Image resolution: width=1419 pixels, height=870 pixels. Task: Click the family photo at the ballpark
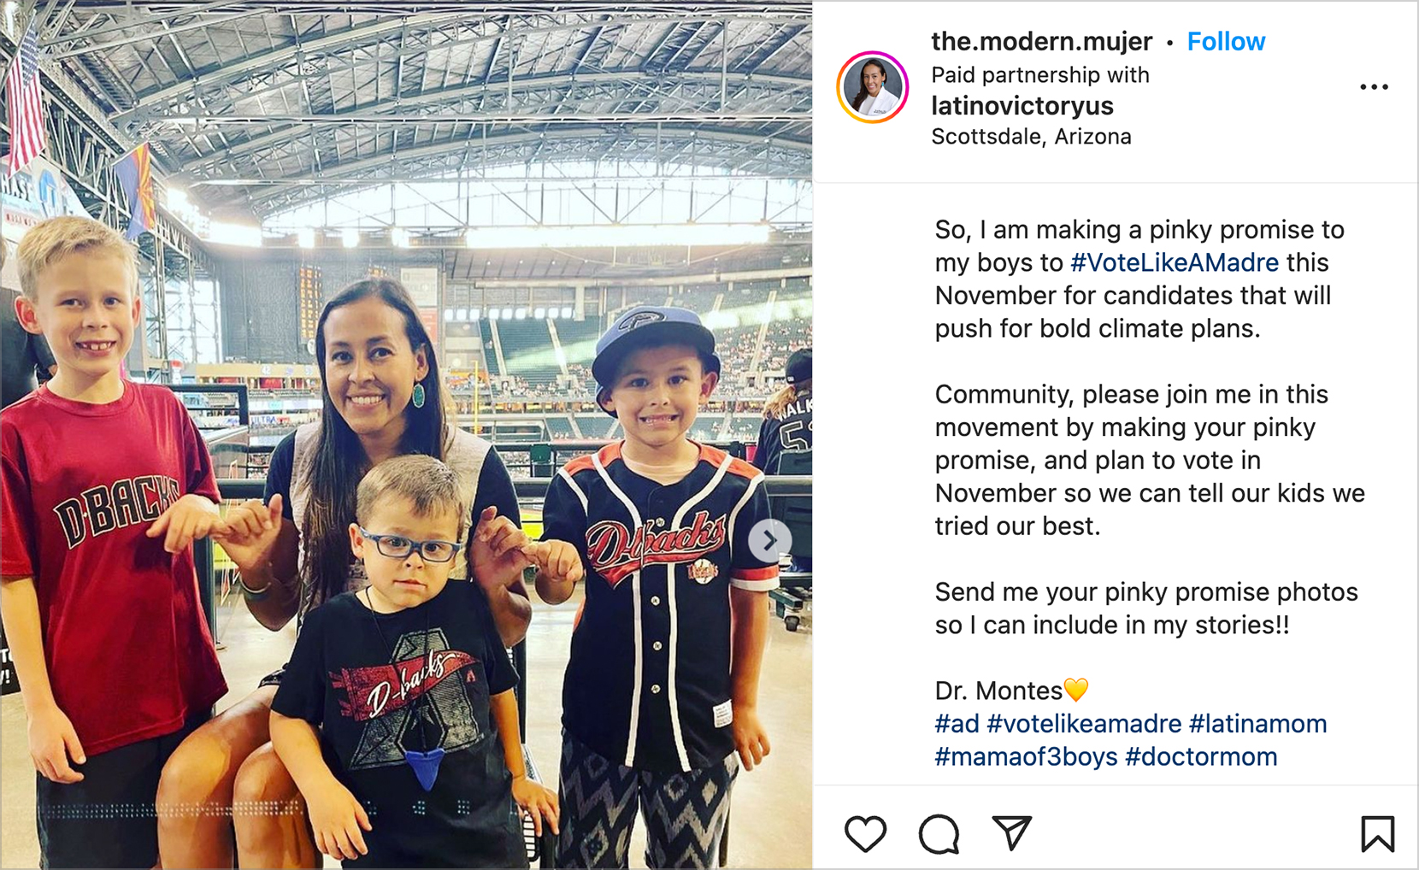pyautogui.click(x=406, y=435)
